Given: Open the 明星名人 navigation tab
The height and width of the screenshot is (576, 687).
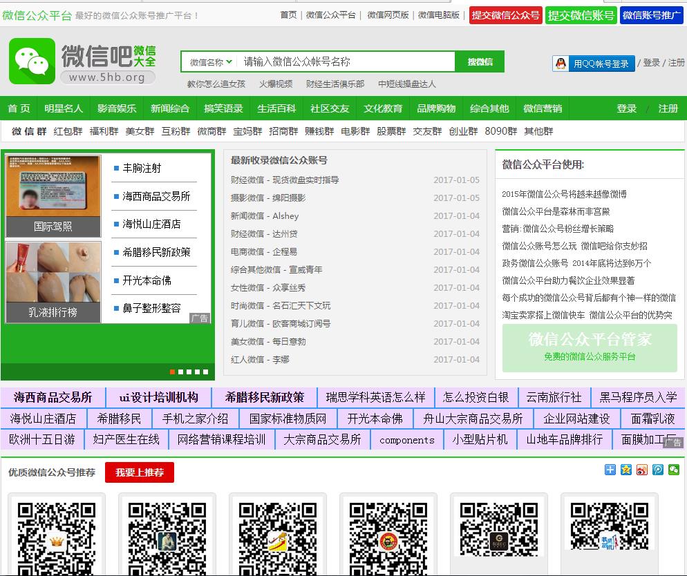Looking at the screenshot, I should (64, 108).
